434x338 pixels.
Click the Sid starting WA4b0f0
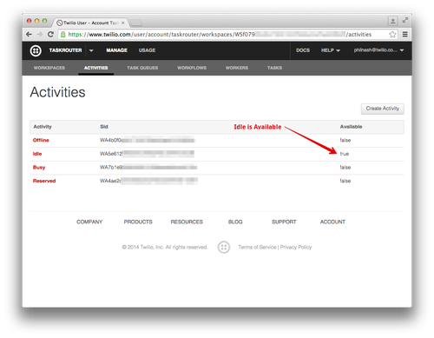point(147,141)
